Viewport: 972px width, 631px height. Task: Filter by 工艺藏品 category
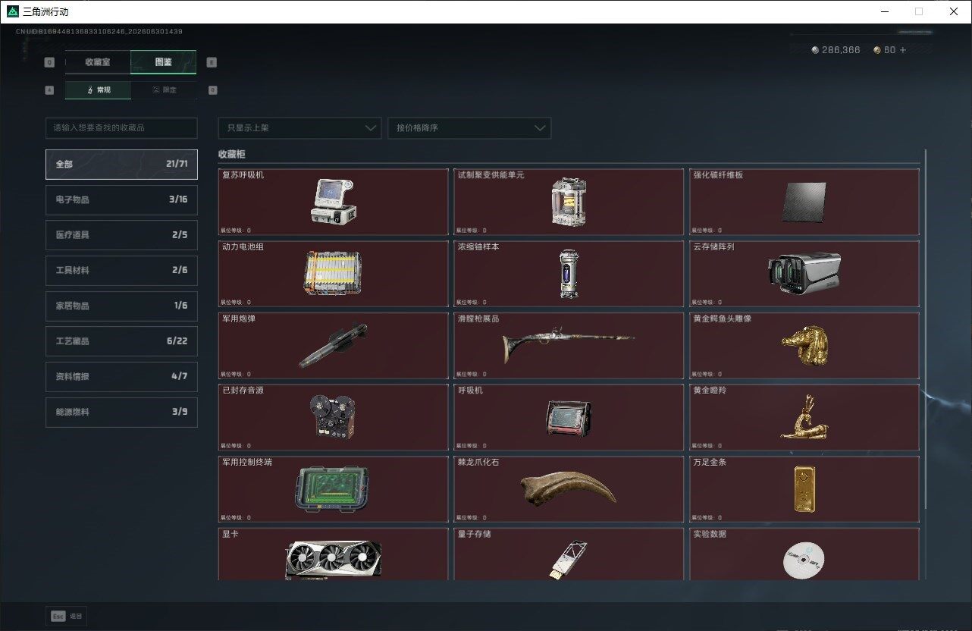(121, 341)
